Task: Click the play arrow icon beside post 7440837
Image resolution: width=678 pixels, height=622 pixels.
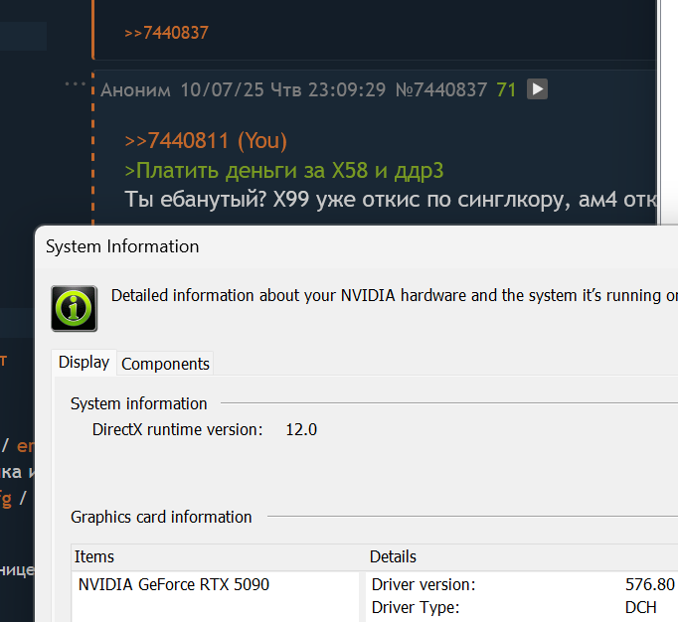Action: (537, 89)
